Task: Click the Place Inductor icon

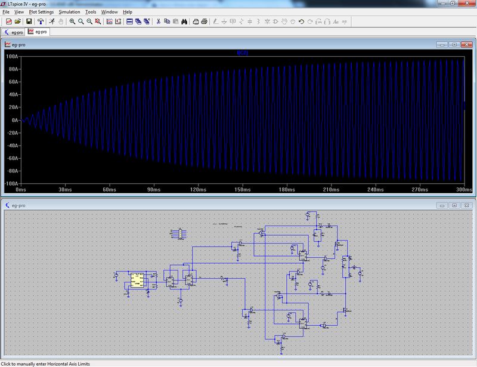Action: coord(258,21)
